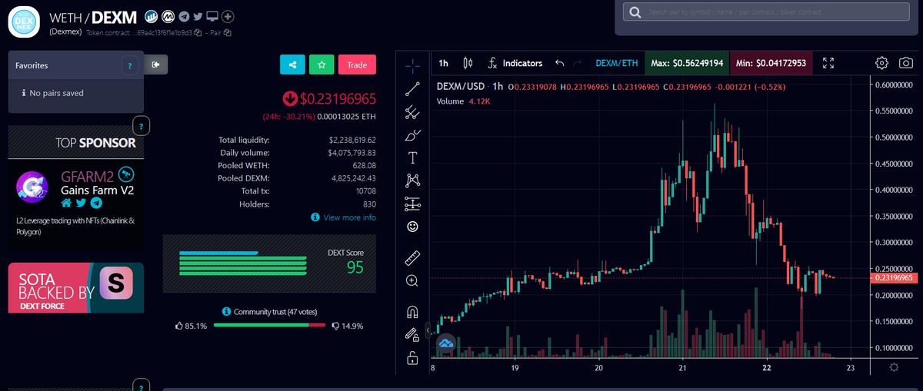Copy the pair address

[228, 32]
